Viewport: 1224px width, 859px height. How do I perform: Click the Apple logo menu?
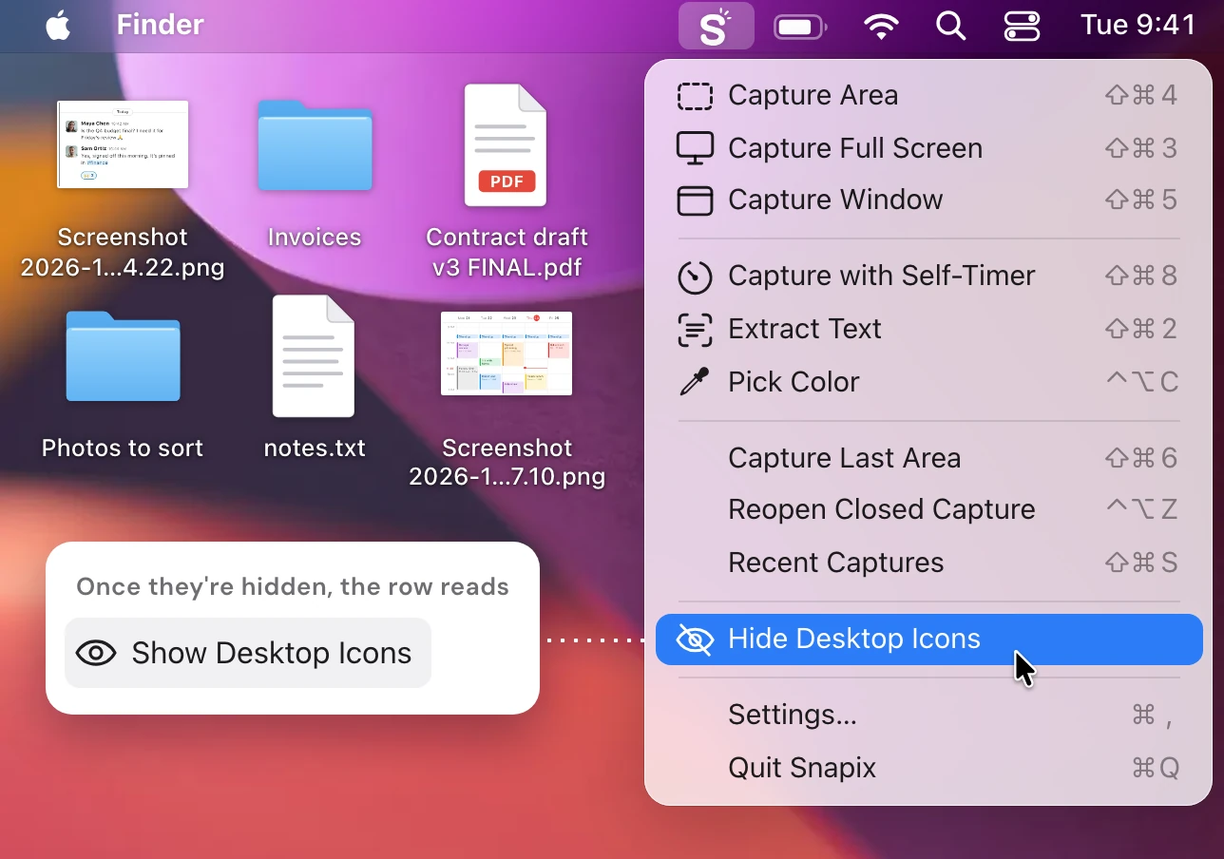click(x=58, y=25)
